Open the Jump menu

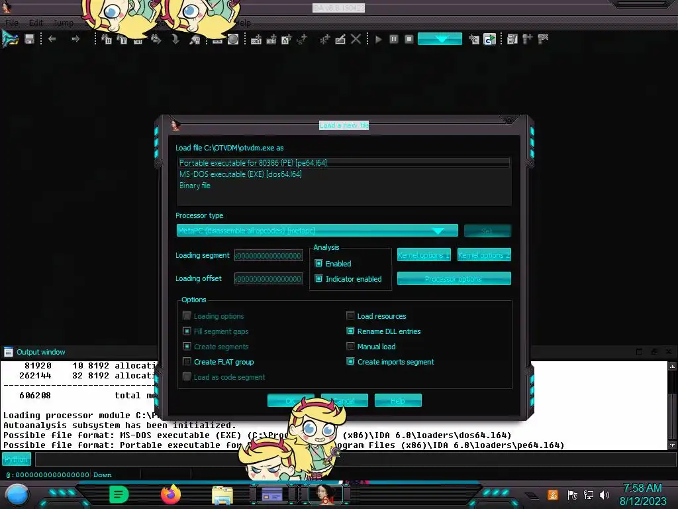pyautogui.click(x=63, y=23)
